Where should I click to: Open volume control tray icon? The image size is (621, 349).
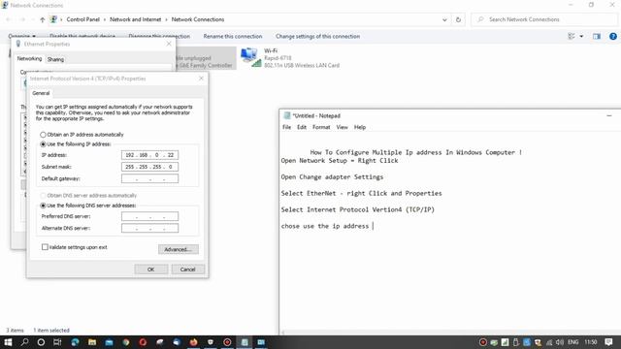tap(560, 342)
